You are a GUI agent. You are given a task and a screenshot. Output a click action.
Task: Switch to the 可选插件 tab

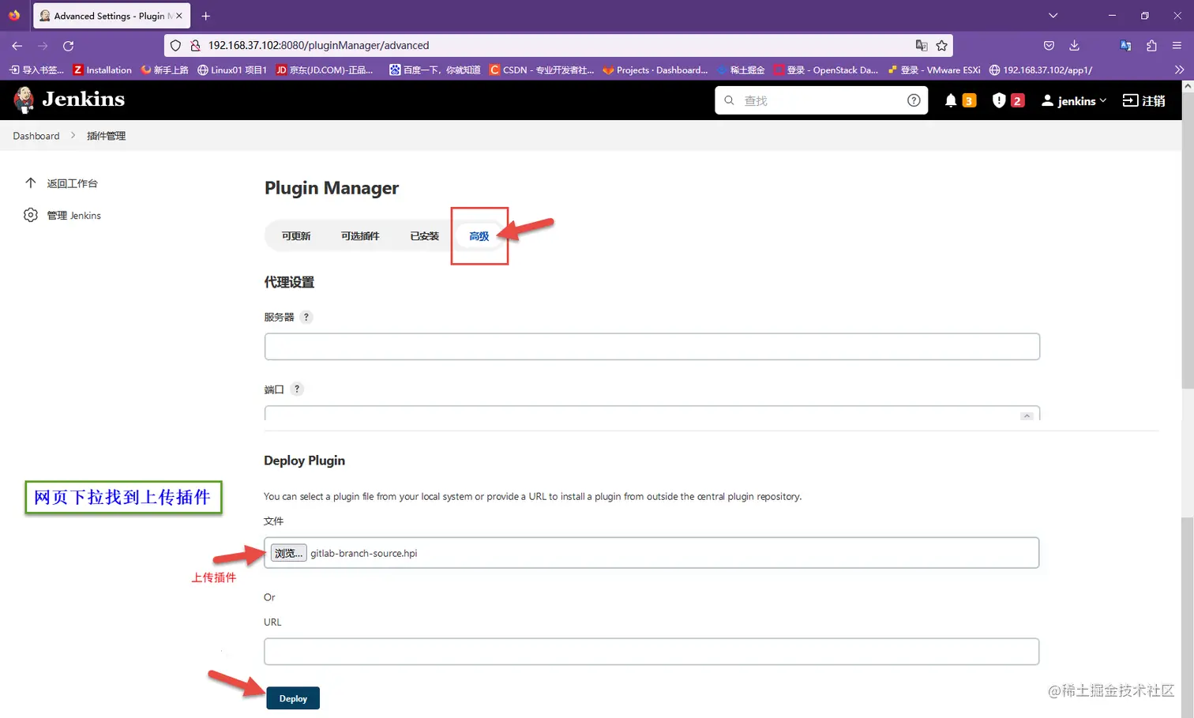point(360,236)
